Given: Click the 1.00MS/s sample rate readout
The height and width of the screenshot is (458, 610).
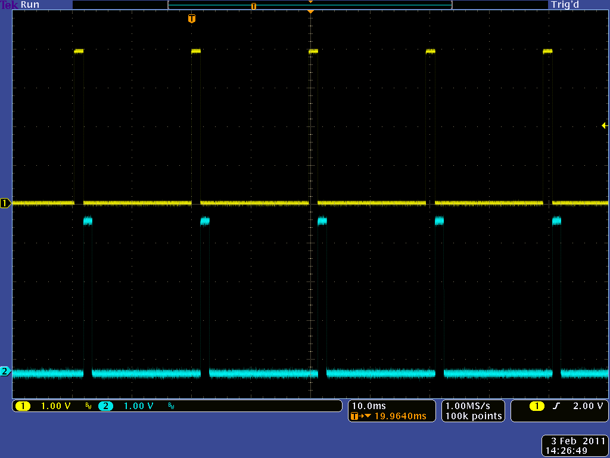Looking at the screenshot, I should coord(474,406).
